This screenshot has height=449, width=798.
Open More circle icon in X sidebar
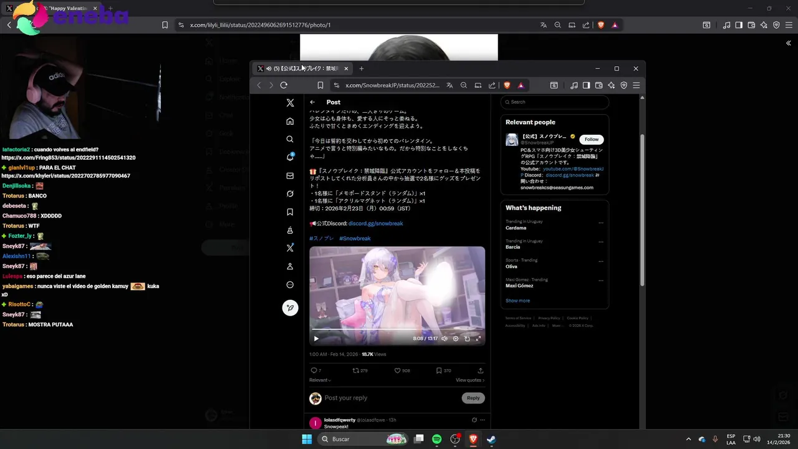[290, 285]
